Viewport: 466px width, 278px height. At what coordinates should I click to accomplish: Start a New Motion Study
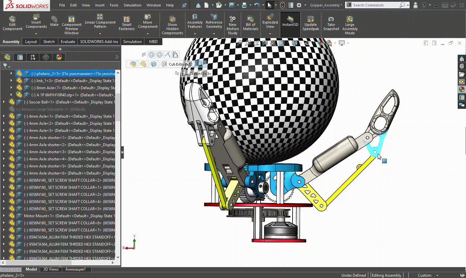point(232,25)
